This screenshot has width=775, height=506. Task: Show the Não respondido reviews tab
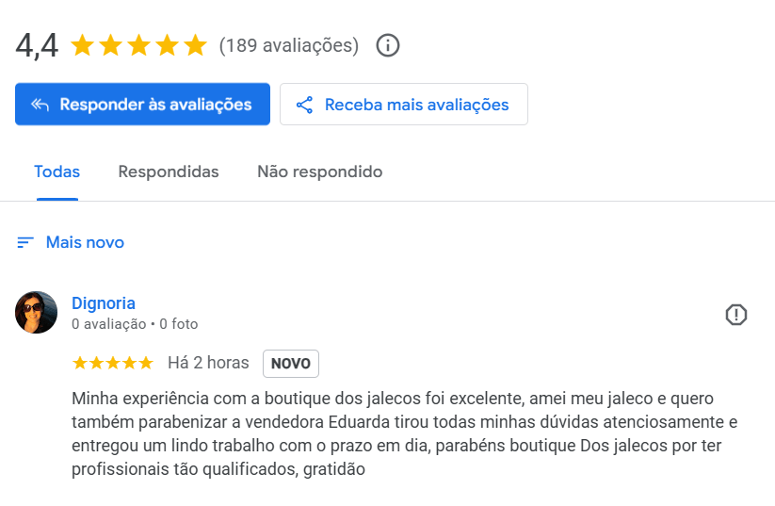320,172
